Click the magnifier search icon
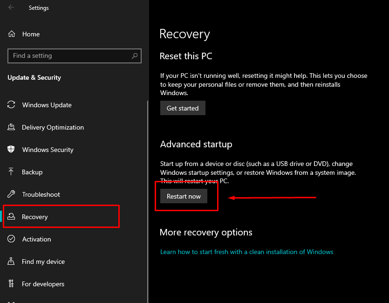Viewport: 389px width, 303px height. point(135,56)
